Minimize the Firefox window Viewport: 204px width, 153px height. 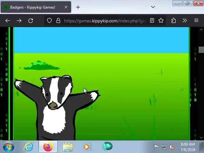tap(177, 4)
